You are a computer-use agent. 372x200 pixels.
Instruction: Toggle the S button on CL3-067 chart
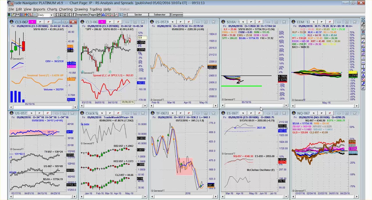(x=33, y=22)
